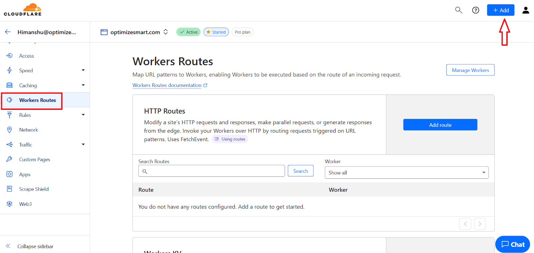This screenshot has height=253, width=534.
Task: Open the help question mark icon
Action: coord(476,10)
